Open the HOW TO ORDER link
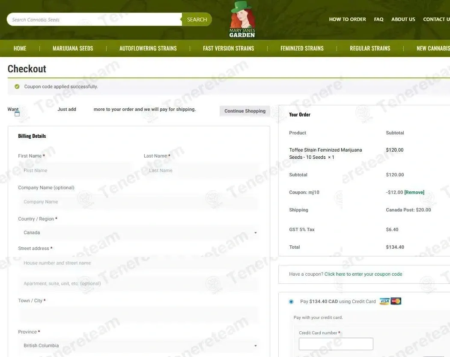 [347, 19]
